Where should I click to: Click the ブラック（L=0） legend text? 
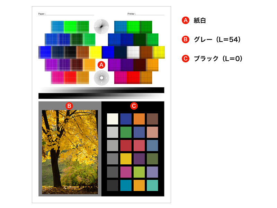[218, 59]
